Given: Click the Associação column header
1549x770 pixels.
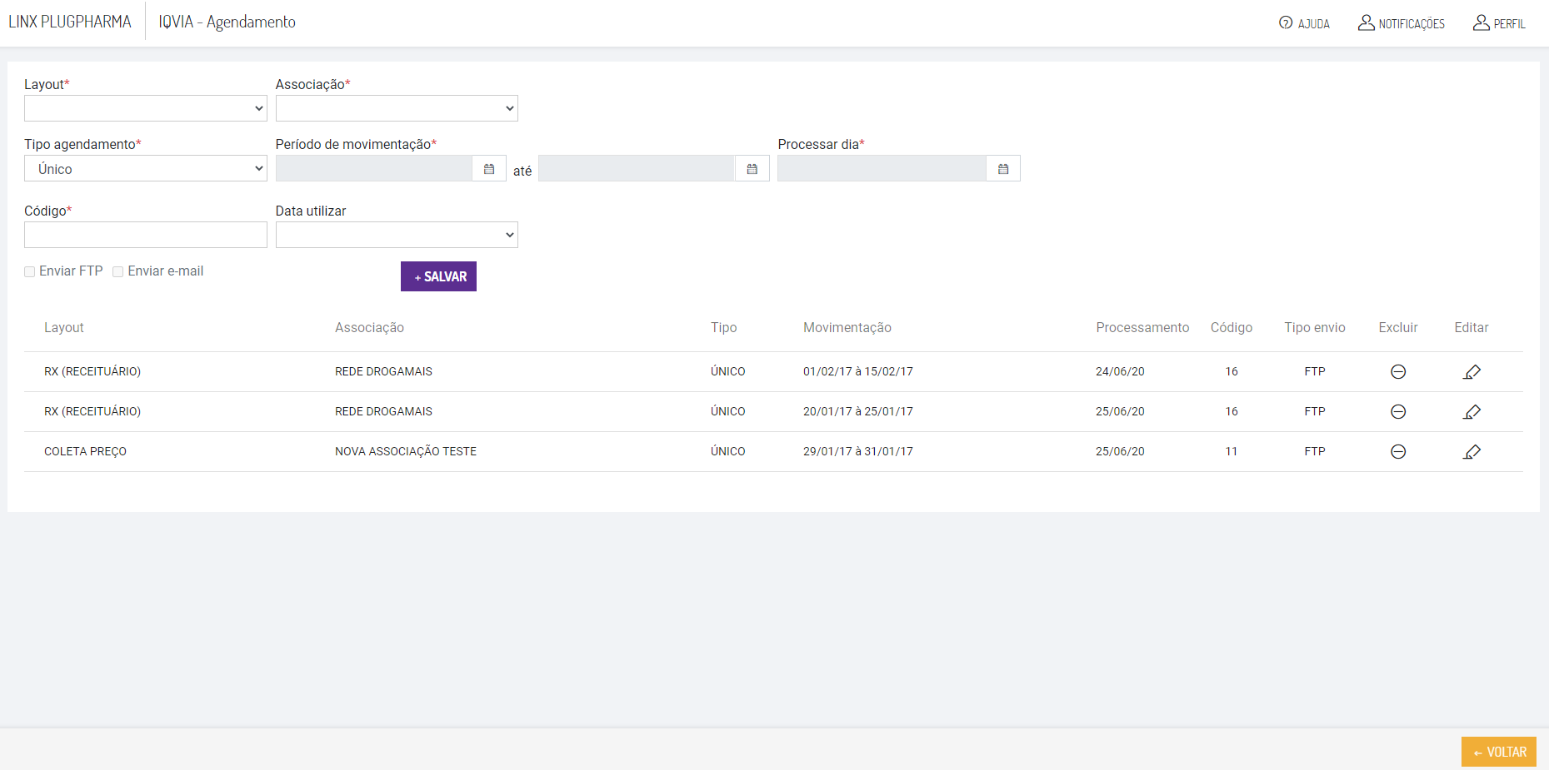Looking at the screenshot, I should (369, 328).
